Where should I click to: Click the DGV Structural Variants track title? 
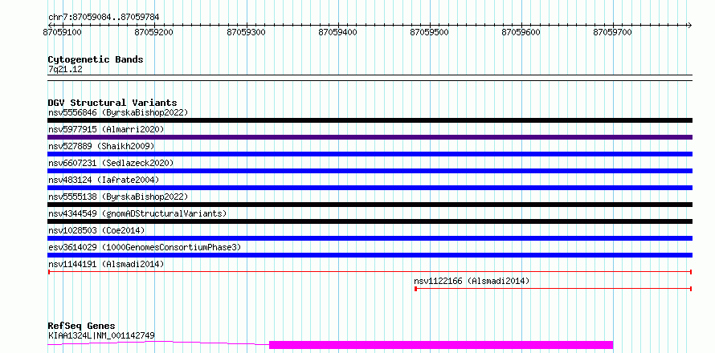(x=112, y=103)
